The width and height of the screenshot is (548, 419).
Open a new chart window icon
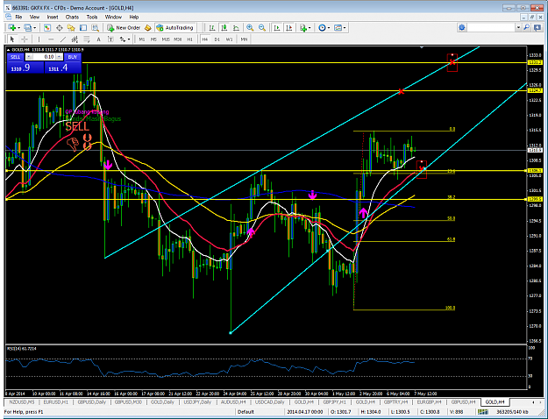click(12, 27)
